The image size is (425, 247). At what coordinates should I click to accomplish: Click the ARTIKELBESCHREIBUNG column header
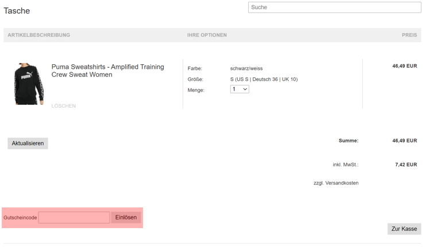(x=38, y=35)
